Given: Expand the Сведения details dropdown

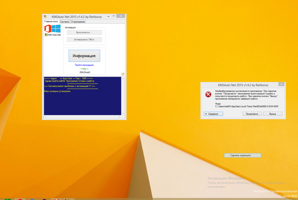Looking at the screenshot, I should coord(213,114).
